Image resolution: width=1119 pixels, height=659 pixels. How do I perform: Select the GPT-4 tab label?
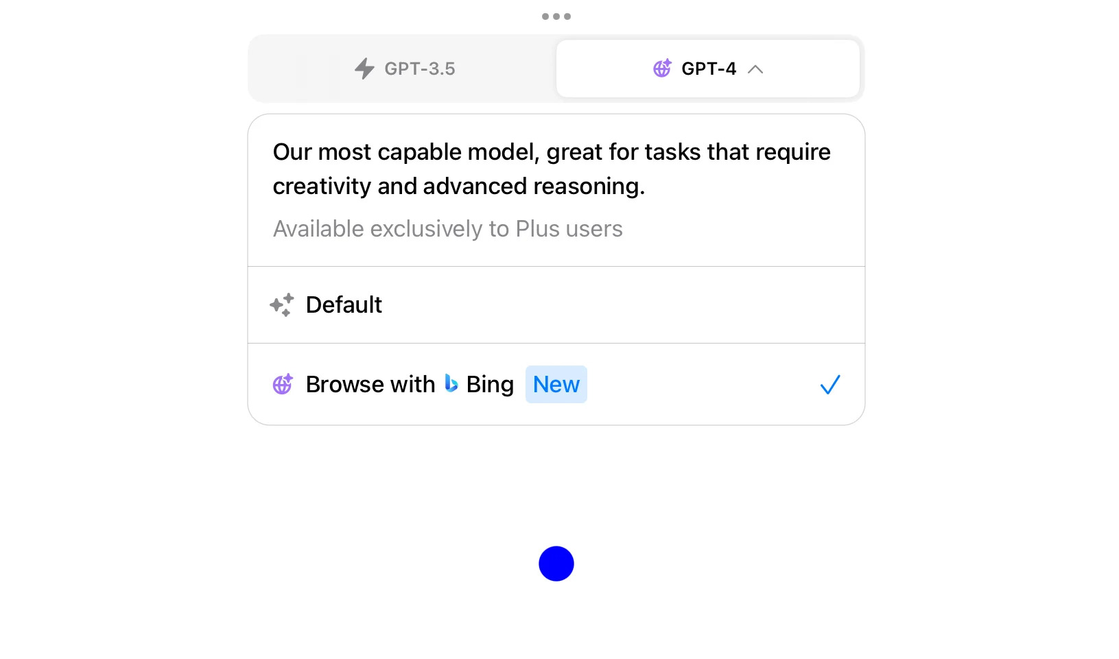pos(708,69)
